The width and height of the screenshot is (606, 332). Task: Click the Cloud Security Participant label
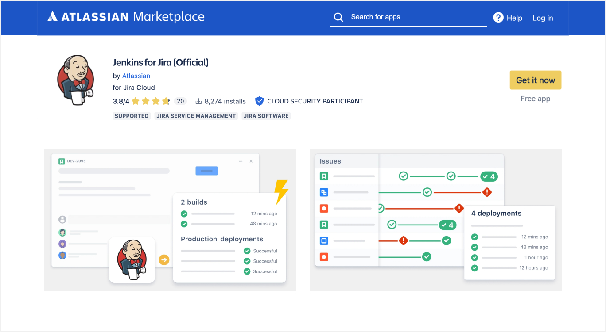315,101
